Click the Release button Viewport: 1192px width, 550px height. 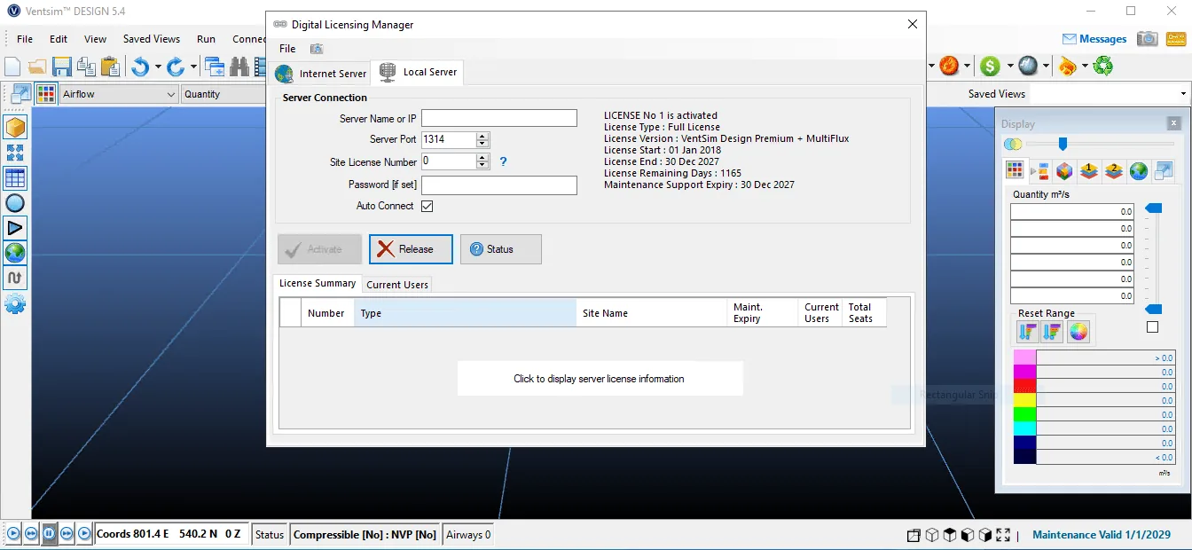tap(411, 249)
